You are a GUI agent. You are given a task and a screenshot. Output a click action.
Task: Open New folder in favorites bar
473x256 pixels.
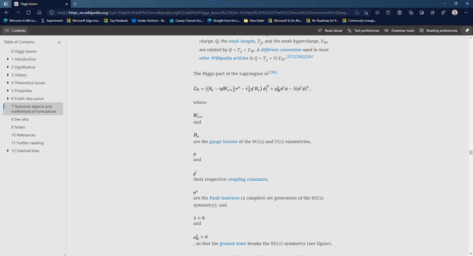point(254,20)
